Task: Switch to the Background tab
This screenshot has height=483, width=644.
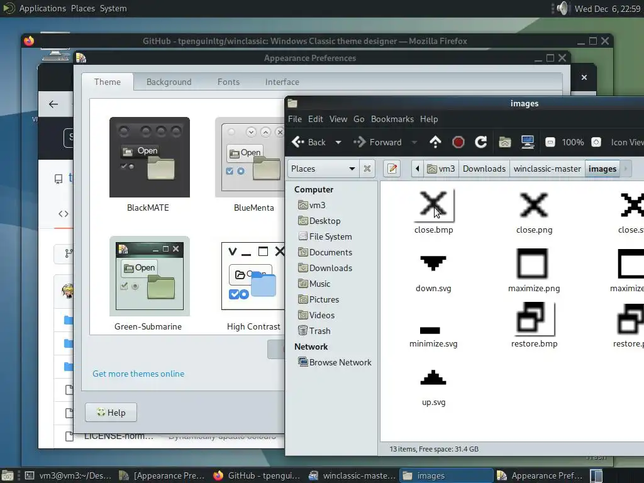Action: 169,82
